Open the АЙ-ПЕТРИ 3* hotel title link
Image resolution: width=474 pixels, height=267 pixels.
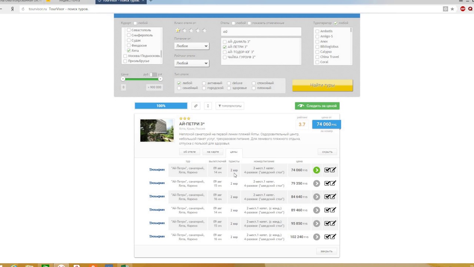coord(192,124)
